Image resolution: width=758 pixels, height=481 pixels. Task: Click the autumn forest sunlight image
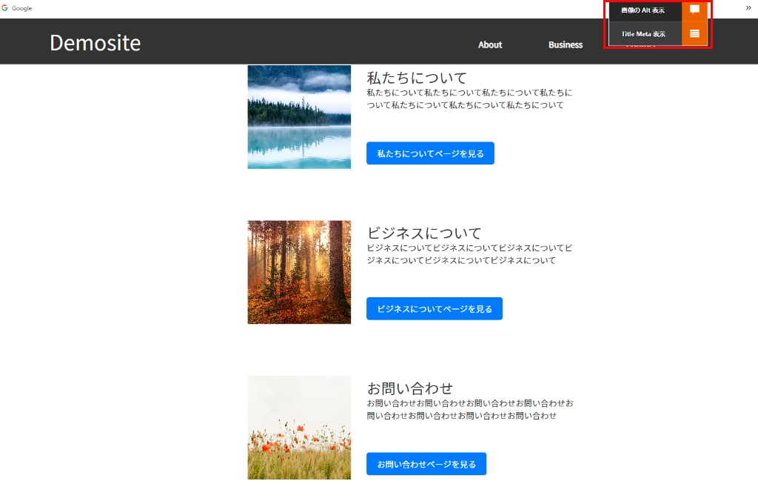tap(299, 272)
